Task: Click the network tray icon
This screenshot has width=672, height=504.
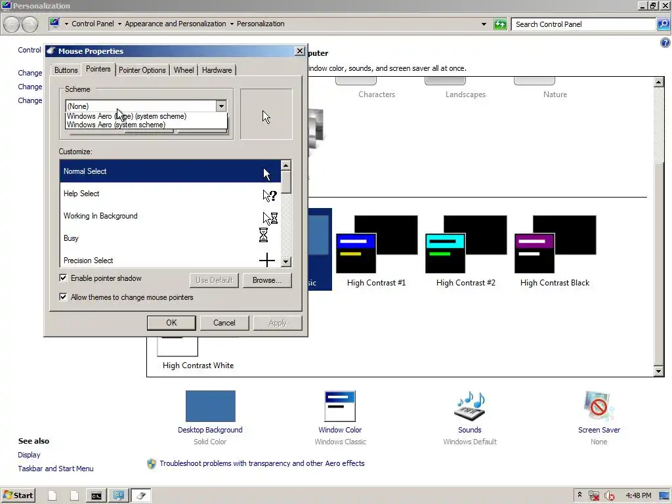Action: tap(593, 496)
